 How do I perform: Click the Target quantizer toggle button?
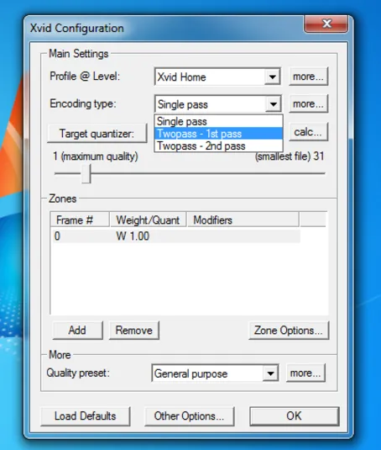[x=97, y=134]
